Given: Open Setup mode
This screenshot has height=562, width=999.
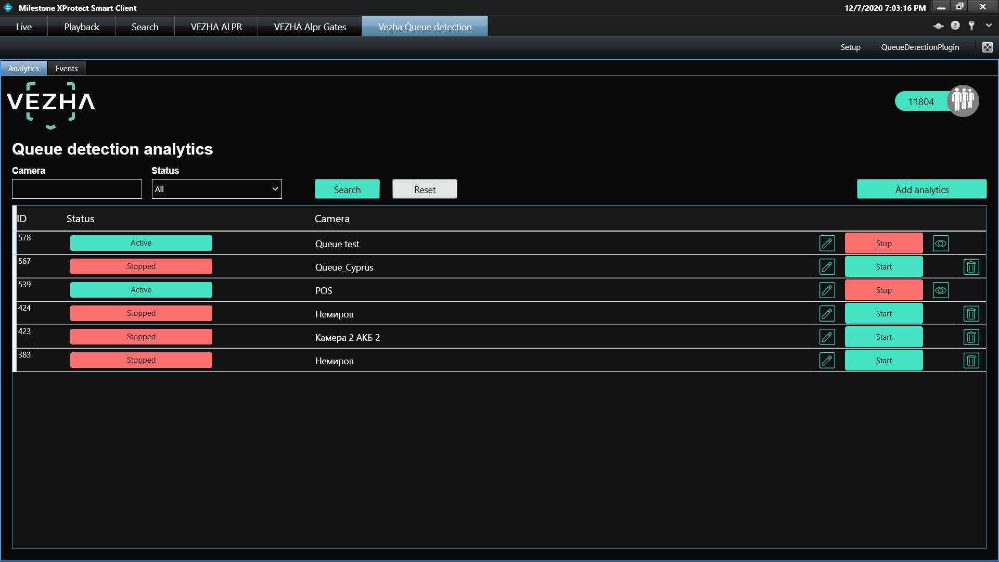Looking at the screenshot, I should pos(850,47).
